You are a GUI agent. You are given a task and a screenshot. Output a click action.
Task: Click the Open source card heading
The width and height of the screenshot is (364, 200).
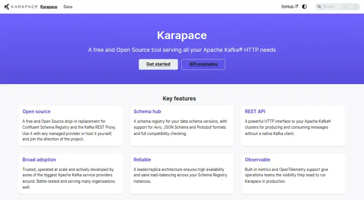coord(36,111)
